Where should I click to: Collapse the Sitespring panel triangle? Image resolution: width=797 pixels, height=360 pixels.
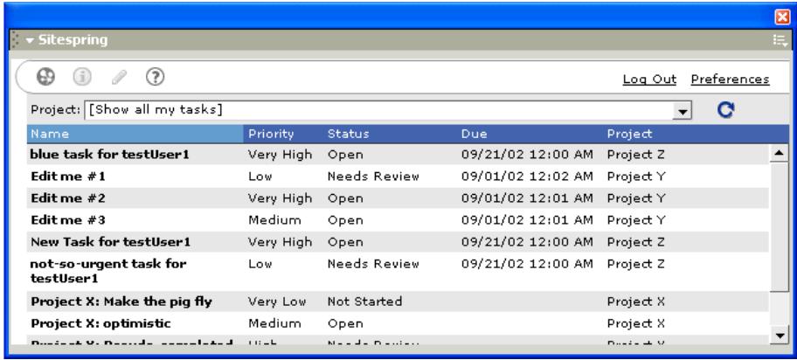[x=30, y=40]
